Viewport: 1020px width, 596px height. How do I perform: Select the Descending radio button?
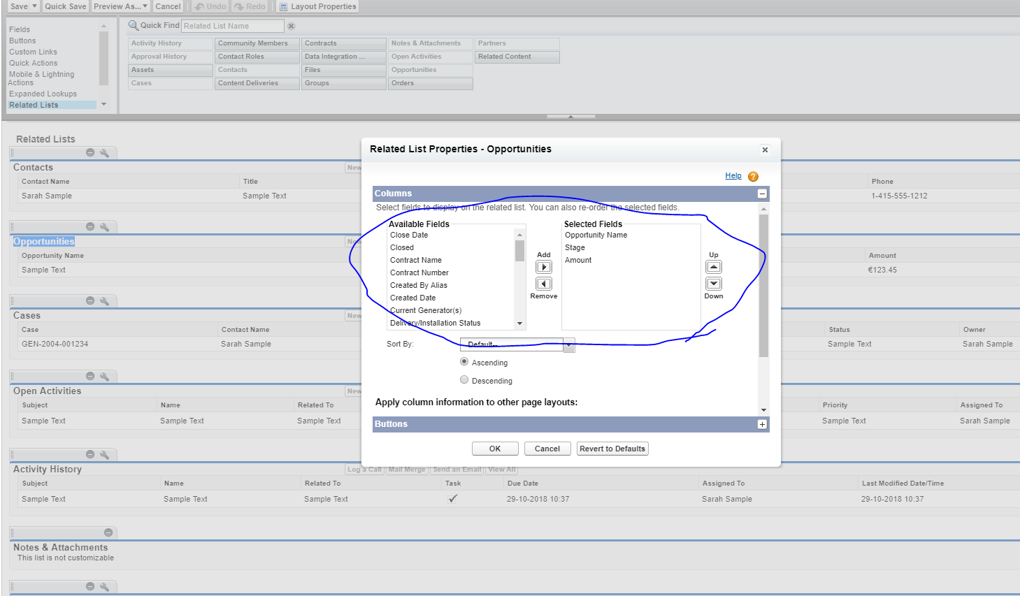pyautogui.click(x=464, y=380)
